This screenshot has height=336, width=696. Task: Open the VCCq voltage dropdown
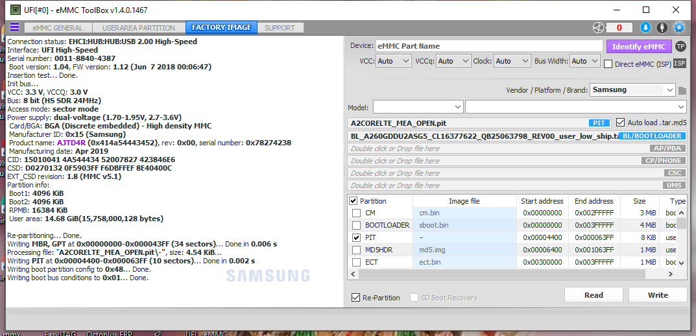(x=453, y=61)
